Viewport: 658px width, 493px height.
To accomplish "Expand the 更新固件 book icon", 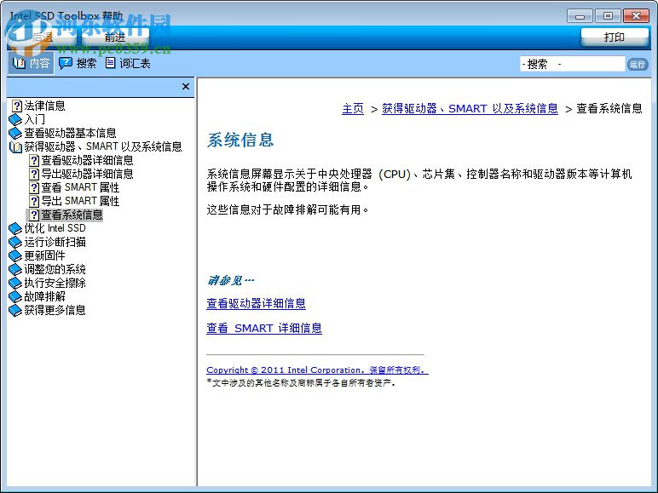I will click(x=15, y=255).
